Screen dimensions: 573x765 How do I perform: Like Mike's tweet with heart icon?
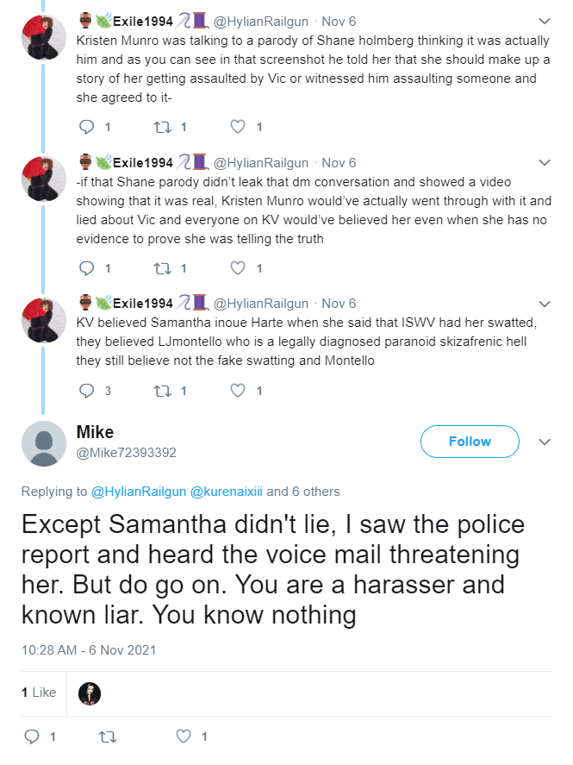(x=184, y=737)
